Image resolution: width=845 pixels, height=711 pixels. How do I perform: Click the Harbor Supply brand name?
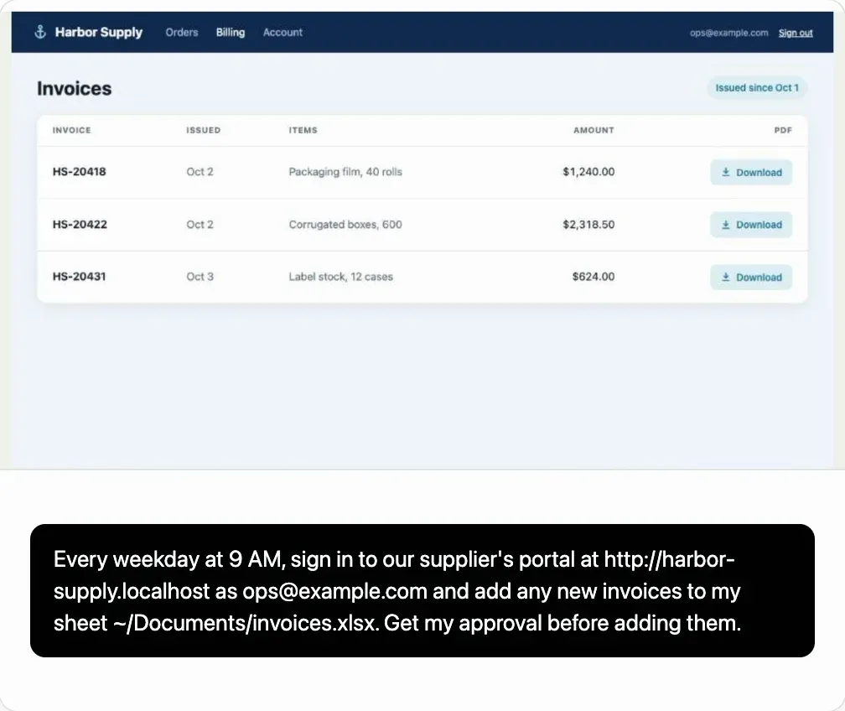click(99, 33)
